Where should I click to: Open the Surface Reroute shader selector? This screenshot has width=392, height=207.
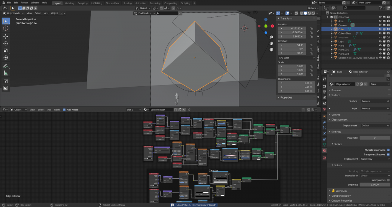(x=375, y=101)
